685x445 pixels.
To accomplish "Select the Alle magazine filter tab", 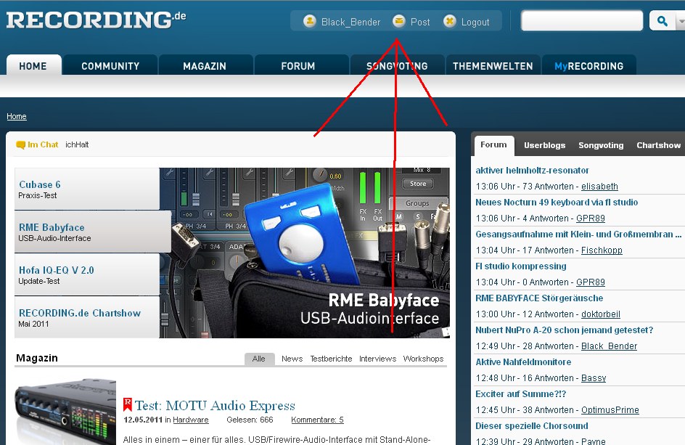I will (x=259, y=359).
